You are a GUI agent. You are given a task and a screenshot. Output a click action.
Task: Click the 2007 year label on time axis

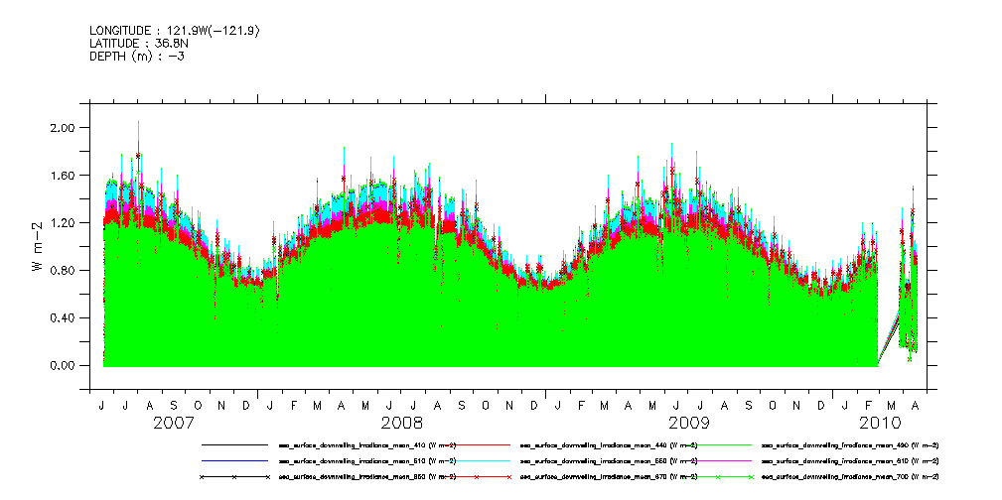pos(173,424)
